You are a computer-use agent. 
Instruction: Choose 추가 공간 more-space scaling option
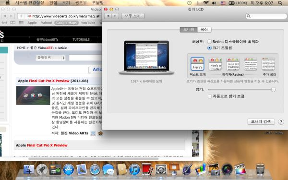click(x=268, y=64)
